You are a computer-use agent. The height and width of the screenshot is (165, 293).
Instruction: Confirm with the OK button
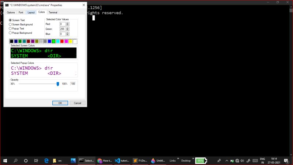pyautogui.click(x=60, y=103)
